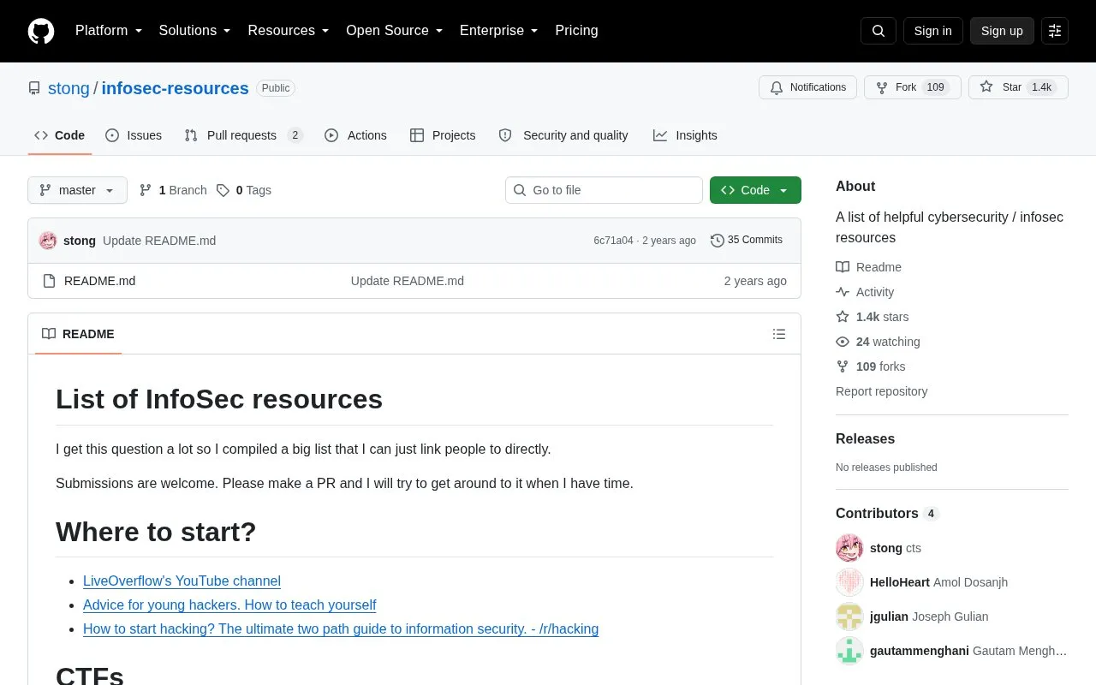Open Advice for young hackers link
The height and width of the screenshot is (685, 1096).
[x=229, y=605]
